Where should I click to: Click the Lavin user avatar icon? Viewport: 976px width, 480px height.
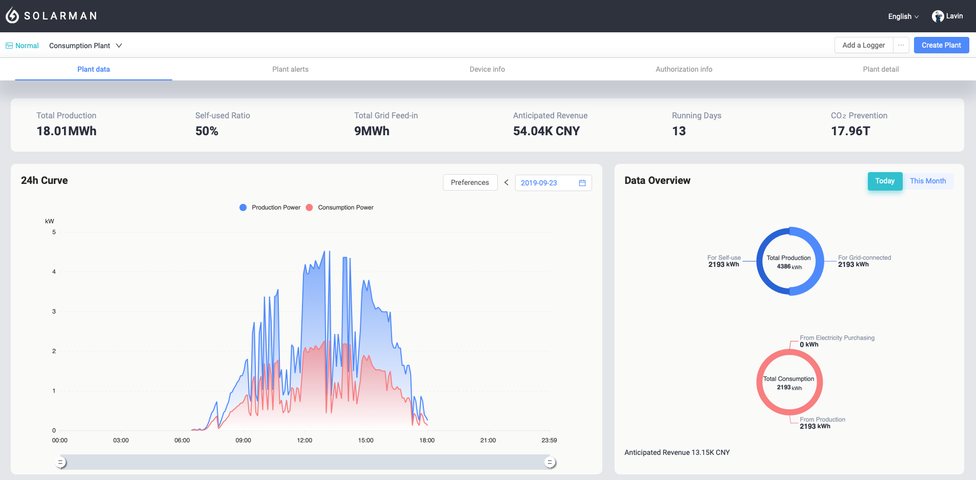(938, 16)
